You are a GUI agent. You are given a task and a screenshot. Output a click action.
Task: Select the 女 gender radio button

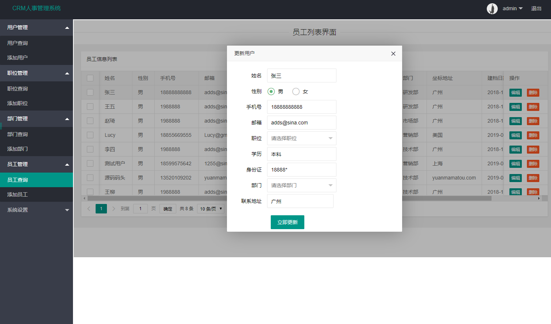point(296,91)
